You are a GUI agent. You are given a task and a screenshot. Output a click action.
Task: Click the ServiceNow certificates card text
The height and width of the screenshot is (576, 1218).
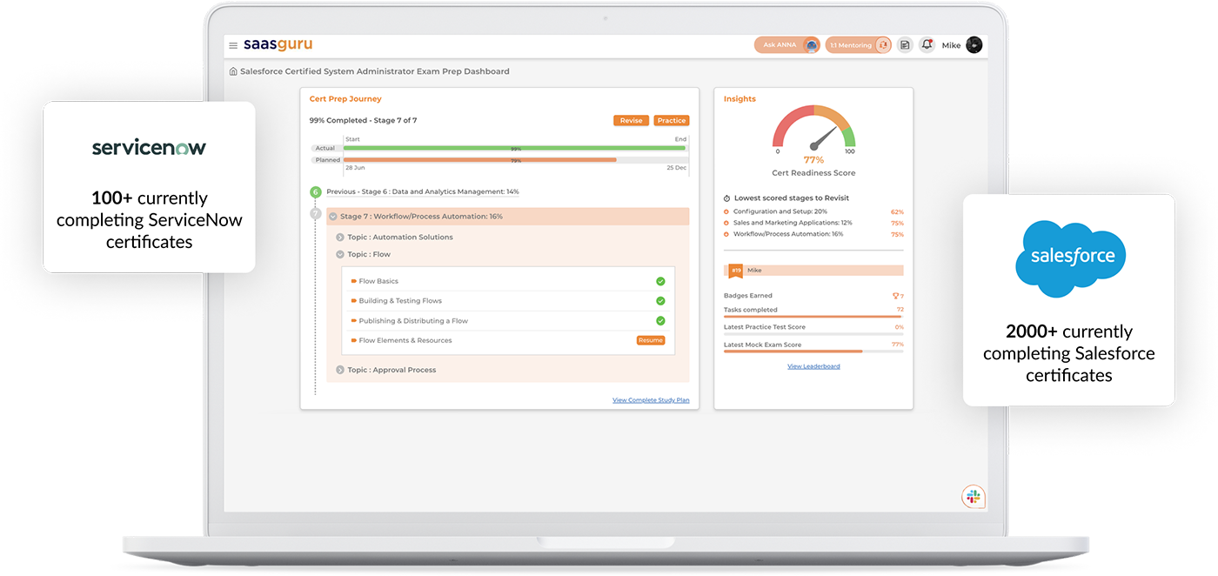pyautogui.click(x=150, y=219)
